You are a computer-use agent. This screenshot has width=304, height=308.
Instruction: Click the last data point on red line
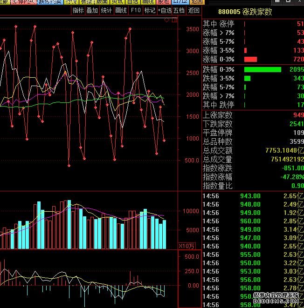click(x=164, y=141)
